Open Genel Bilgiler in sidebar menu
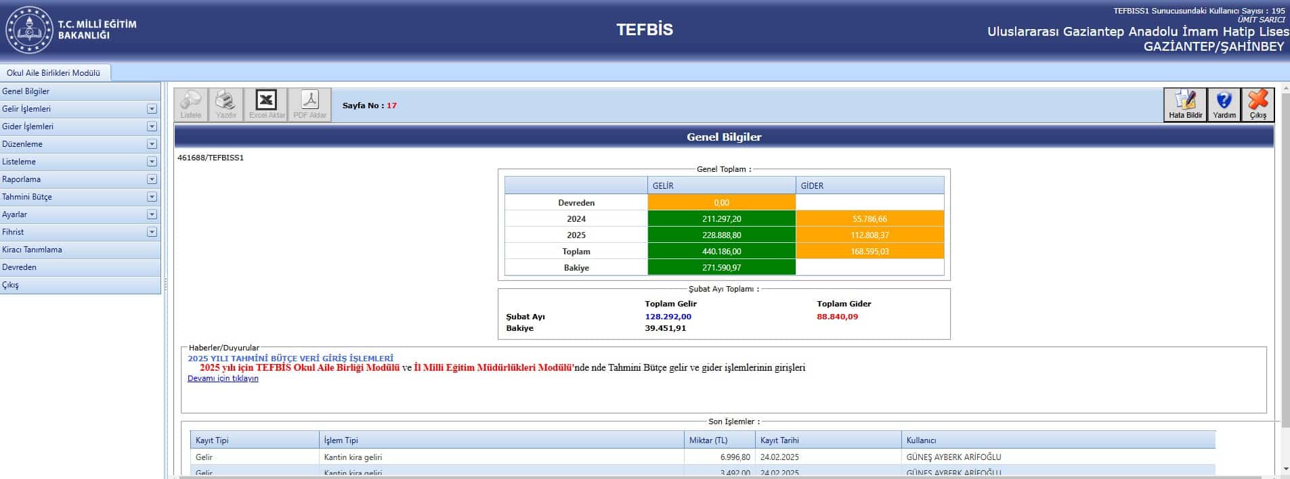This screenshot has width=1290, height=479. click(81, 91)
